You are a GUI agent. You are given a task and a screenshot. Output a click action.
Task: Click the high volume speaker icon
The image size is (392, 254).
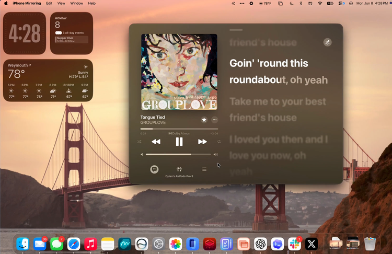pyautogui.click(x=215, y=155)
